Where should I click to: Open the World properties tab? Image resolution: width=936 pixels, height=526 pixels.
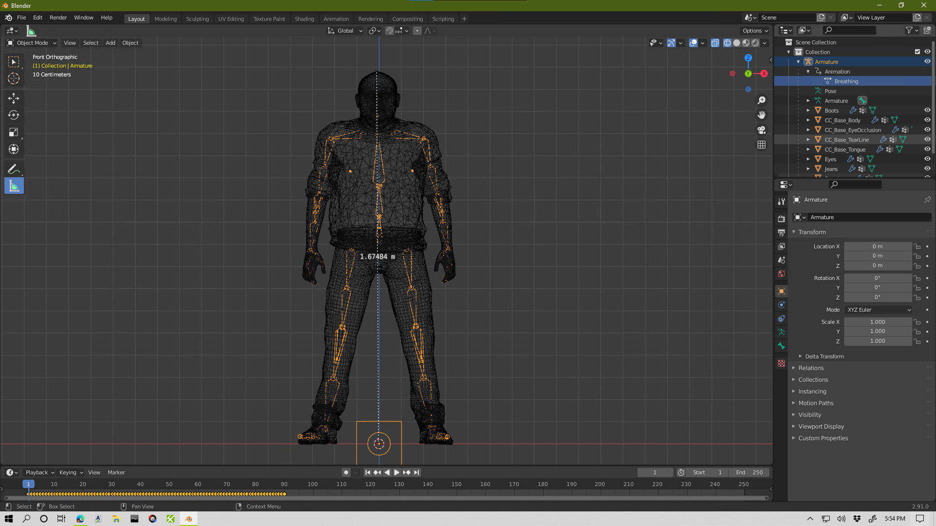tap(781, 274)
